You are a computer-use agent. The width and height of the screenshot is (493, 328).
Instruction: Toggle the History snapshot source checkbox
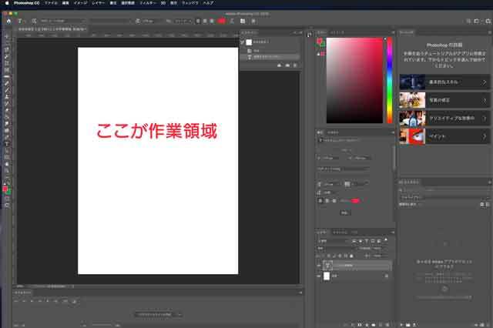pos(242,42)
